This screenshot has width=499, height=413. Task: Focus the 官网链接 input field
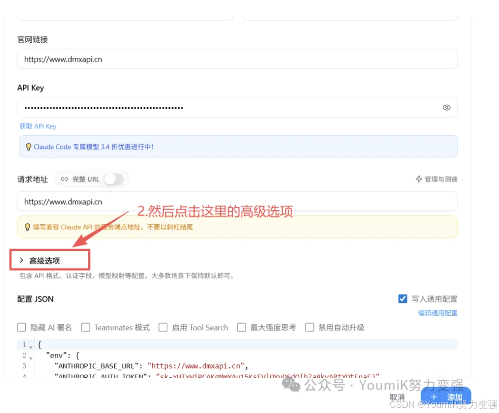pos(237,59)
